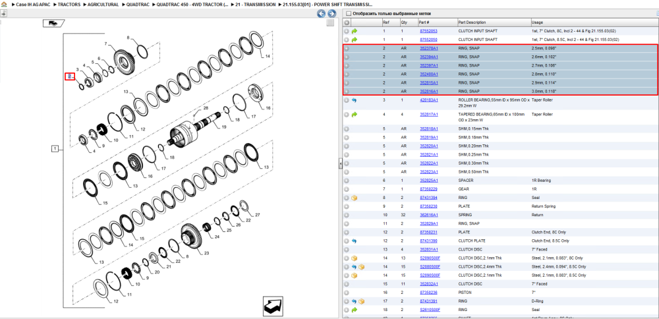Click the small square button at diagram corner
The width and height of the screenshot is (659, 319).
tap(330, 22)
